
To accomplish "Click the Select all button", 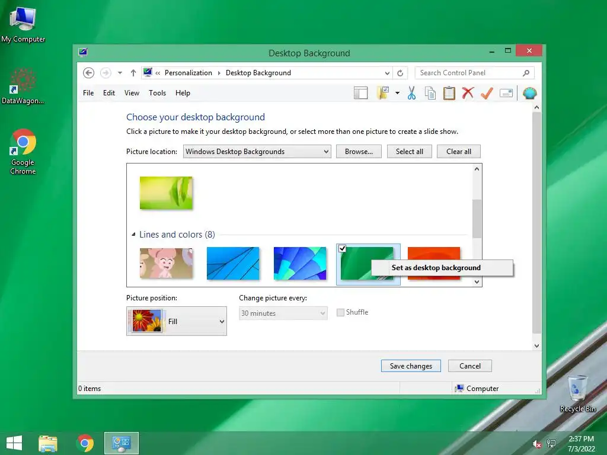I will point(409,152).
